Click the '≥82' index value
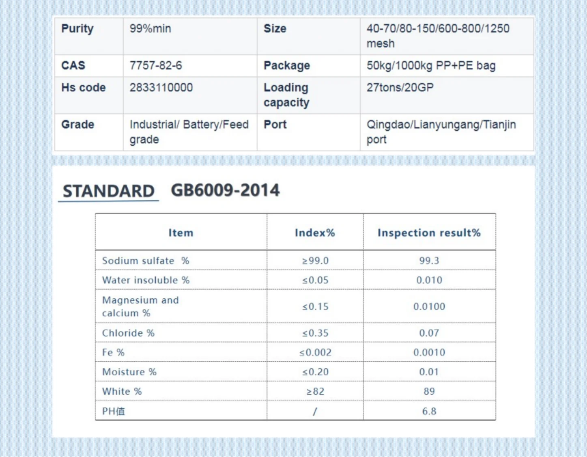587x457 pixels. coord(315,391)
